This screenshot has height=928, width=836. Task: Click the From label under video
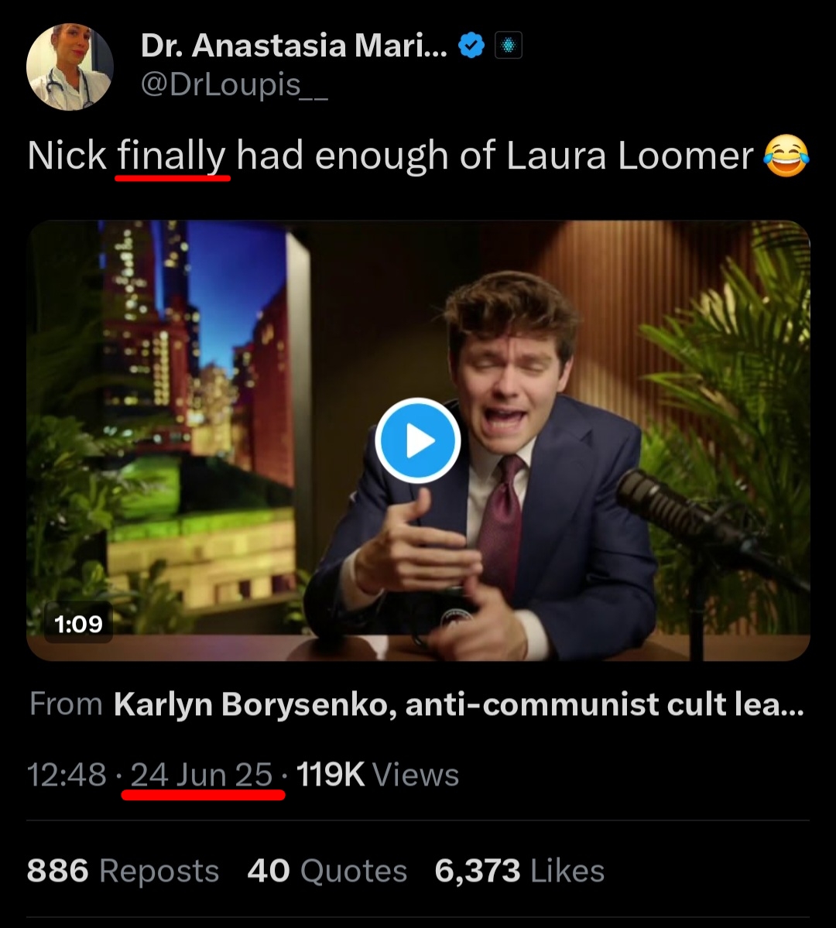(66, 704)
